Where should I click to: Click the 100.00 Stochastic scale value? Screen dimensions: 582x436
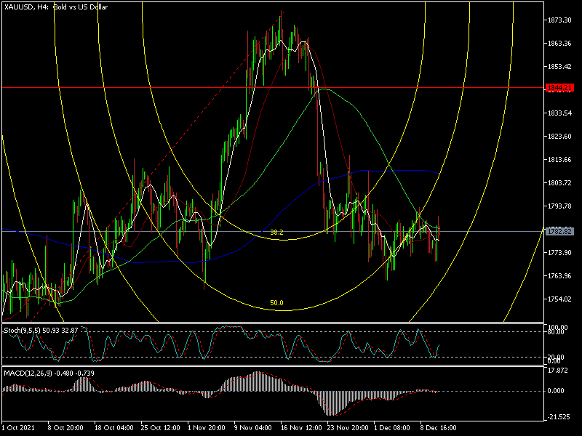(557, 328)
